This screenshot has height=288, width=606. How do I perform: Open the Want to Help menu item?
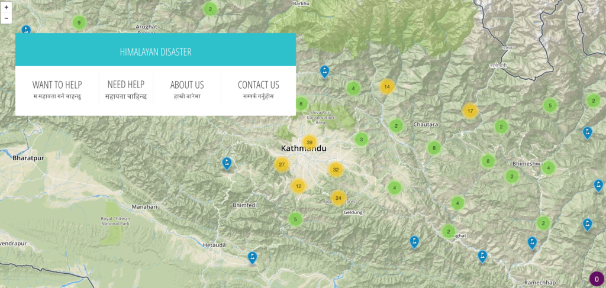pos(57,89)
